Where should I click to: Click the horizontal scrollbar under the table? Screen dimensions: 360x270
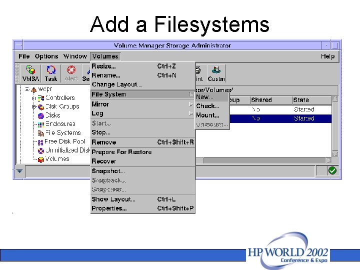263,160
